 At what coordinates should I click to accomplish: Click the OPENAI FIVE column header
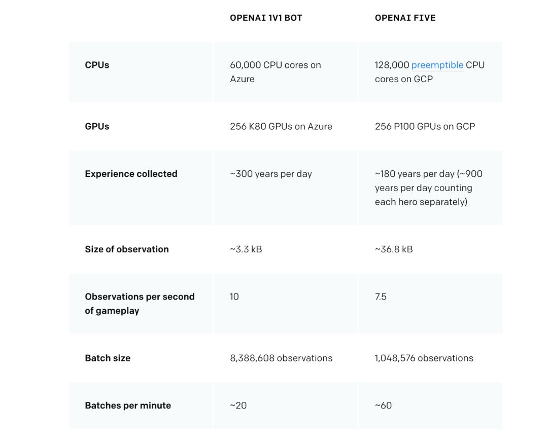pyautogui.click(x=405, y=18)
